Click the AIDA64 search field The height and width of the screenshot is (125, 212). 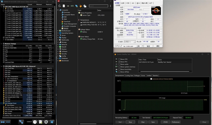point(98,6)
